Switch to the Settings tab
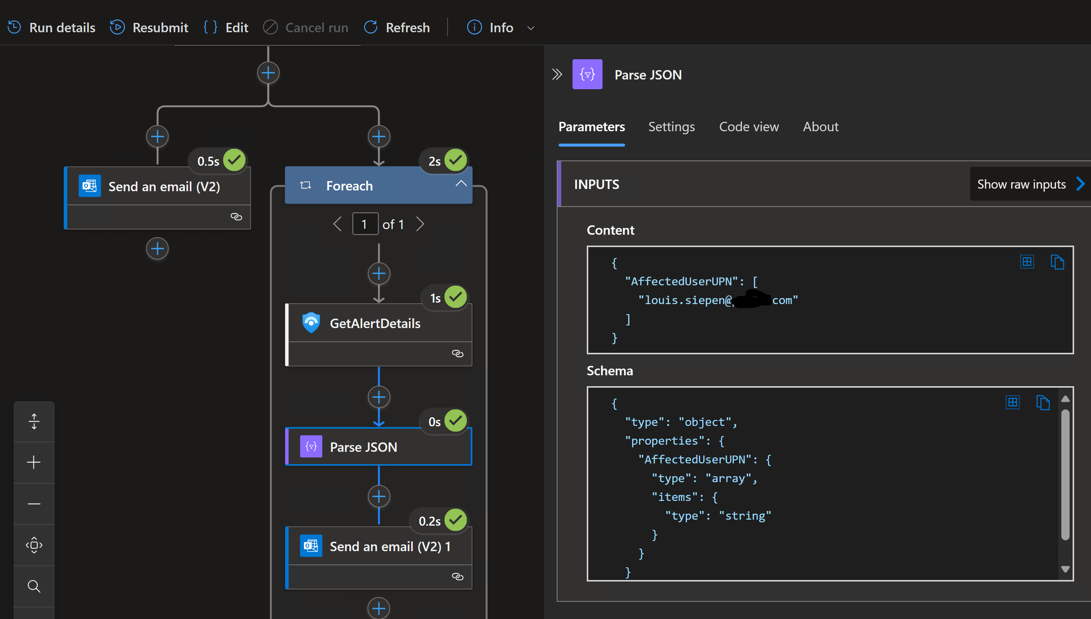Viewport: 1091px width, 619px height. (x=671, y=127)
